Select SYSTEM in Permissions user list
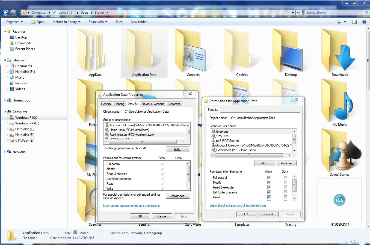 [x=222, y=136]
